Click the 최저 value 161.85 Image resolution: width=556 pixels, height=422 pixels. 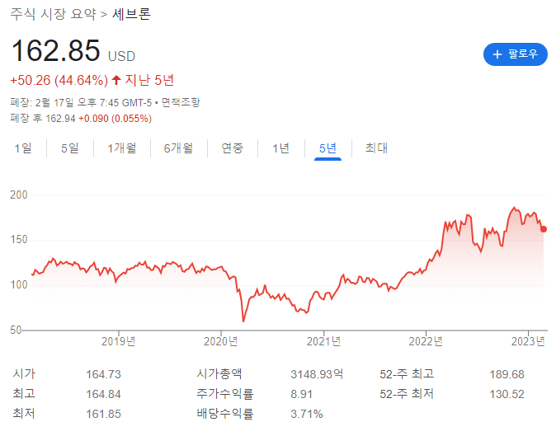point(104,414)
